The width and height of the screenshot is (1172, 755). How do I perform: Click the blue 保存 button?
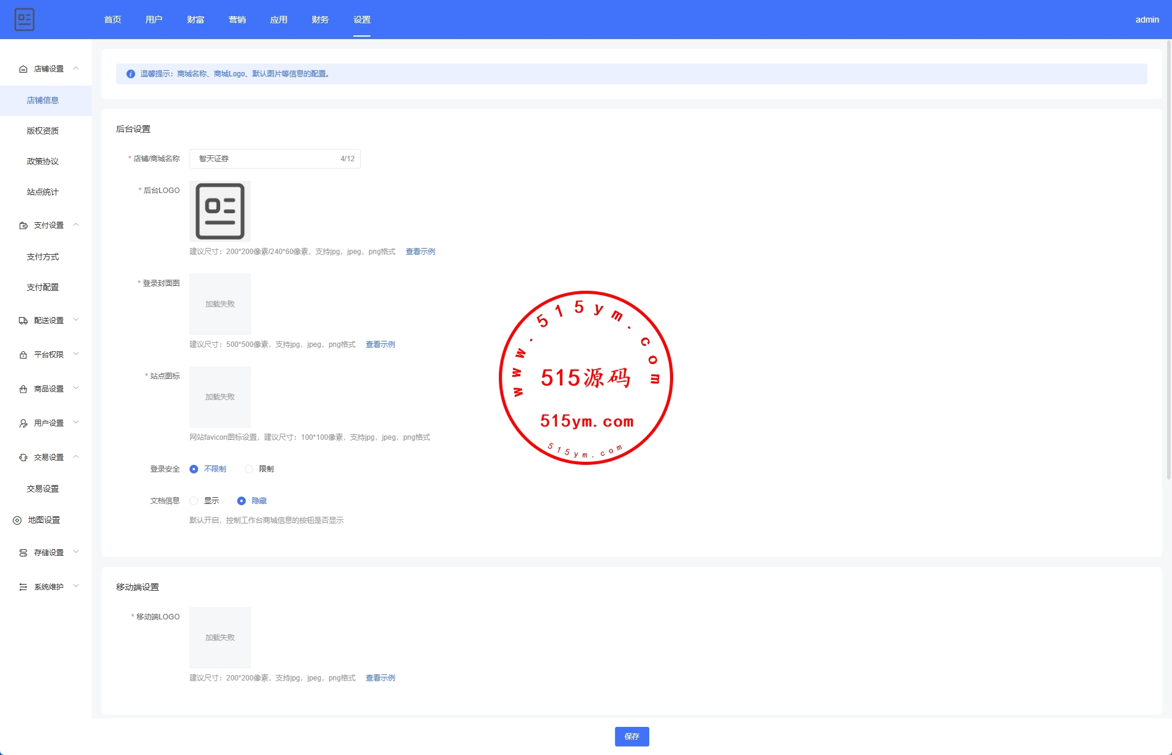(x=632, y=737)
